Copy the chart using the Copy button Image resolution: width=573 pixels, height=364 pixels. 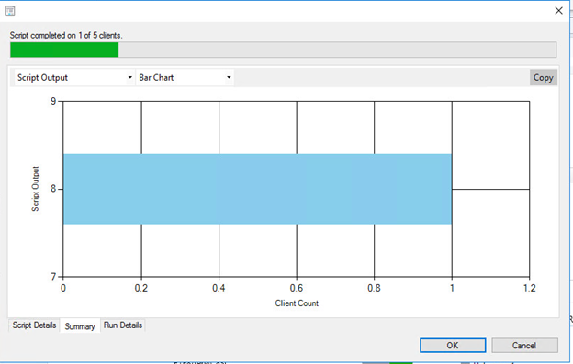[543, 77]
